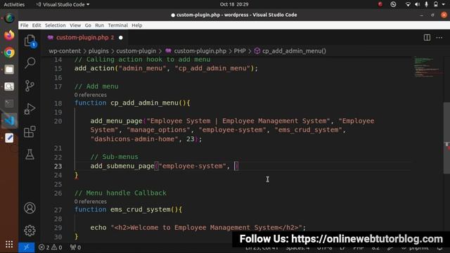Click the // Add menu comment on line 17
Image resolution: width=450 pixels, height=253 pixels.
[x=96, y=86]
